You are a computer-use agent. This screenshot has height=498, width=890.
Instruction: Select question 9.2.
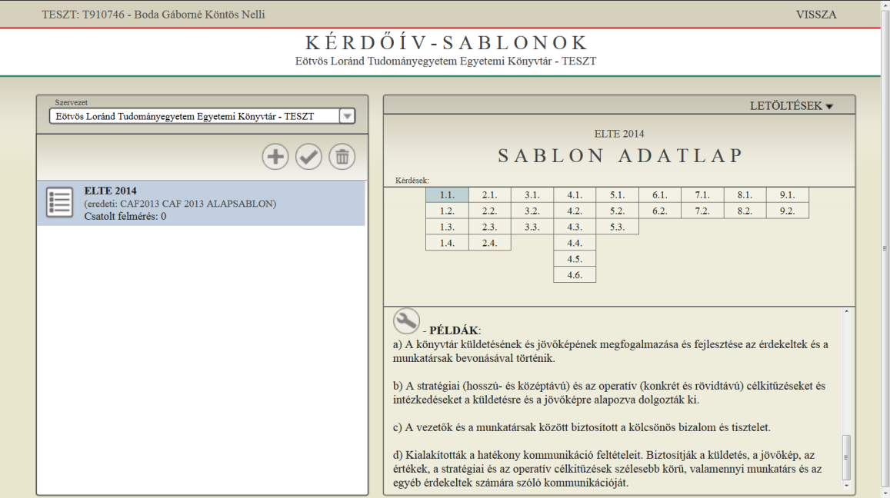(787, 211)
